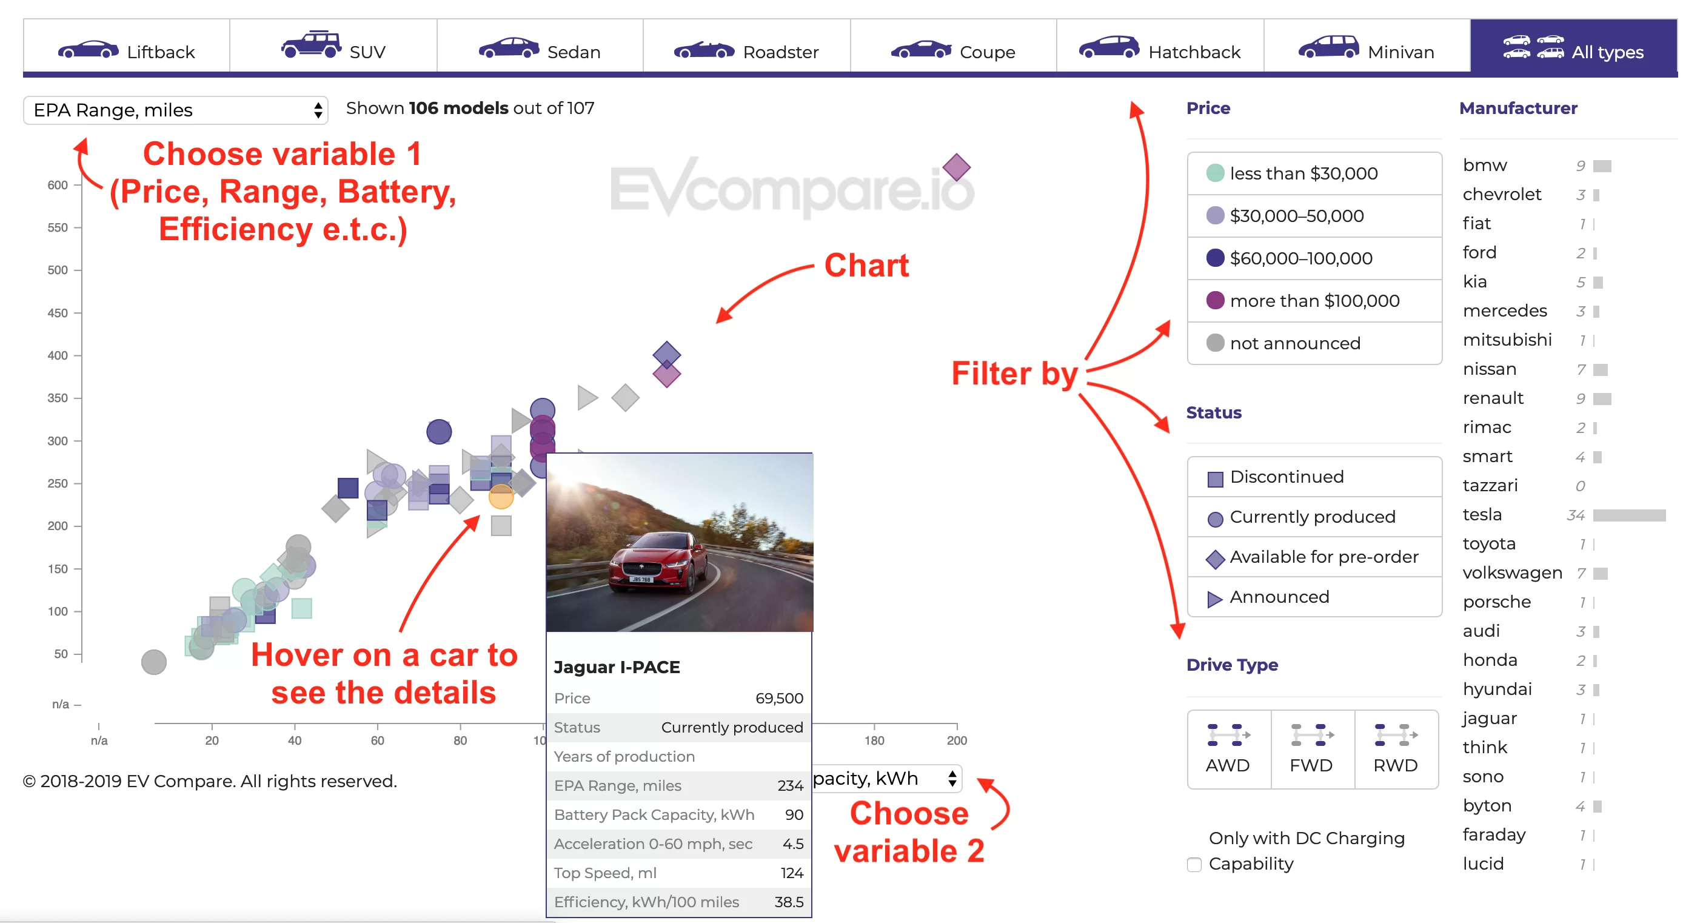The width and height of the screenshot is (1683, 923).
Task: Filter by volkswagen manufacturer
Action: pos(1512,573)
